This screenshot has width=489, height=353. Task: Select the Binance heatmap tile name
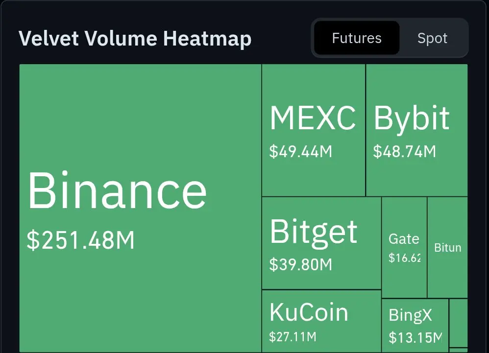pyautogui.click(x=117, y=190)
